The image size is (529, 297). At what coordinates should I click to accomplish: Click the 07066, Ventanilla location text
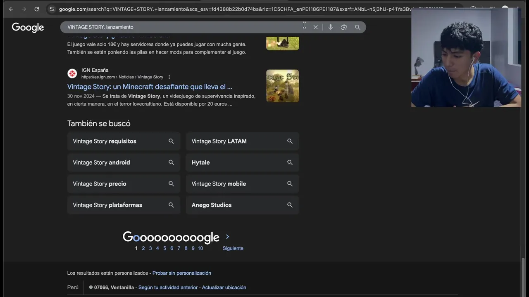114,288
